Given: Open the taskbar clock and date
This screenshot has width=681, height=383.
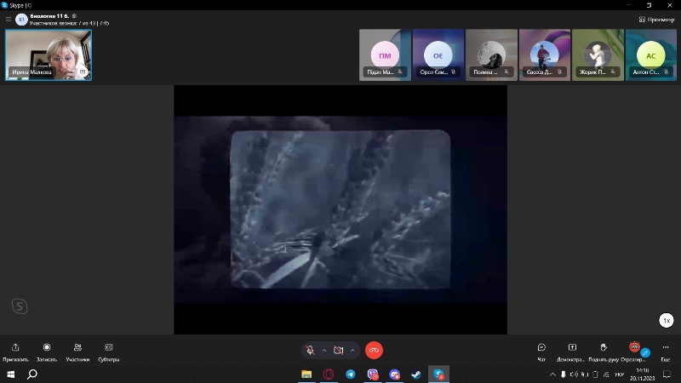Looking at the screenshot, I should [x=643, y=374].
